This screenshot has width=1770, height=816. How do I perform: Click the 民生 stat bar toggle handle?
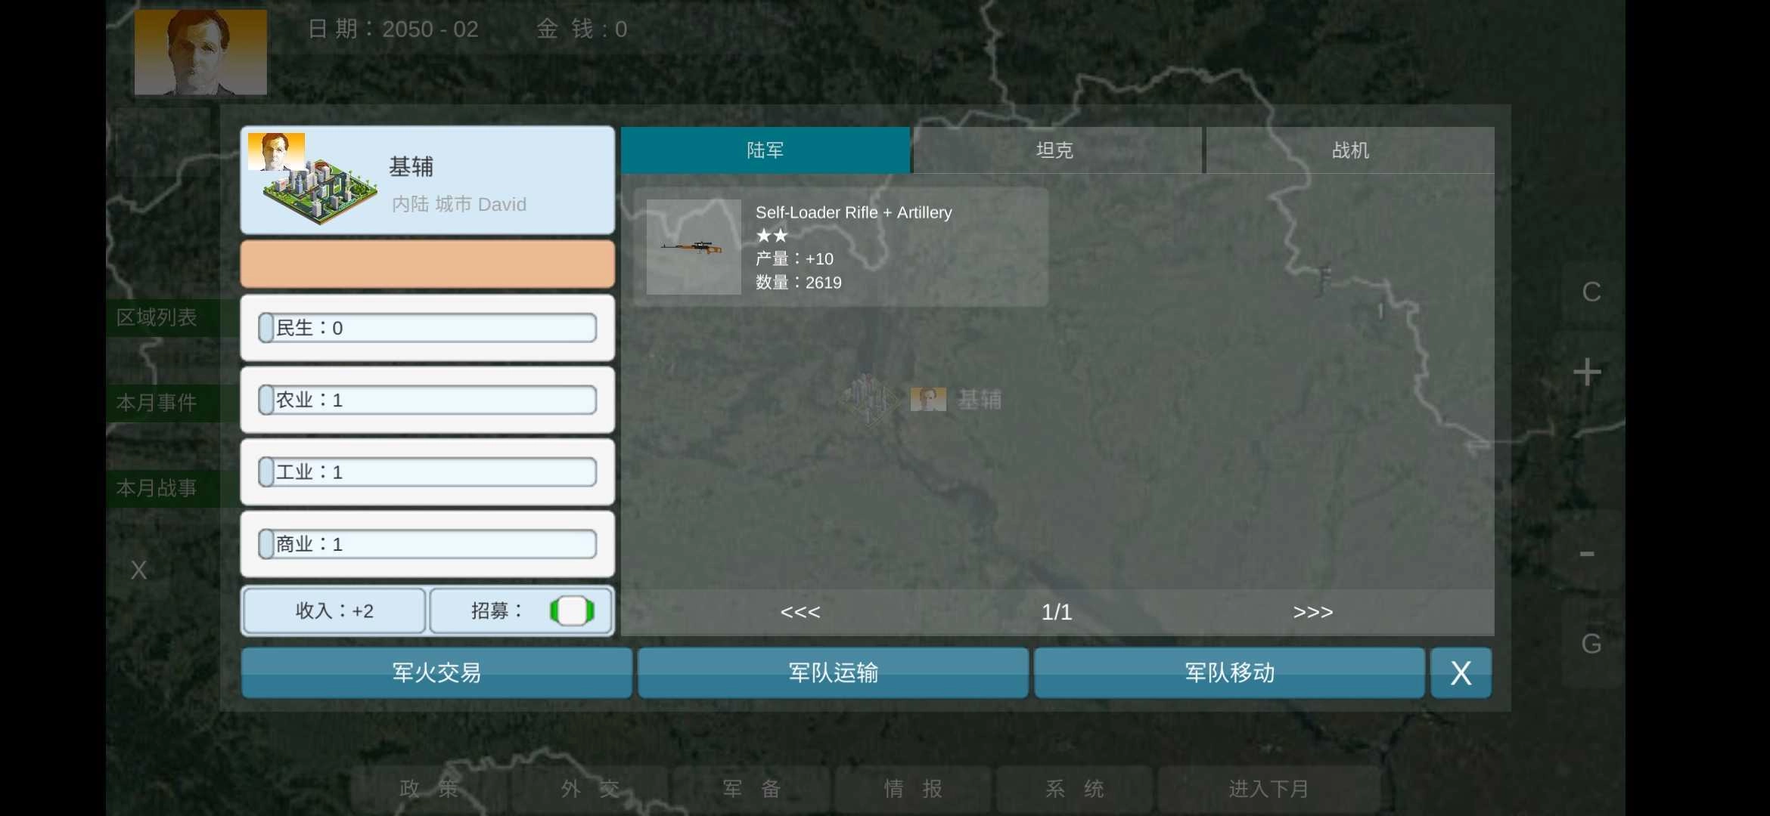(265, 328)
